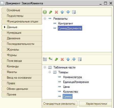Open the Права tab
Image resolution: width=114 pixels, height=108 pixels.
pyautogui.click(x=22, y=83)
